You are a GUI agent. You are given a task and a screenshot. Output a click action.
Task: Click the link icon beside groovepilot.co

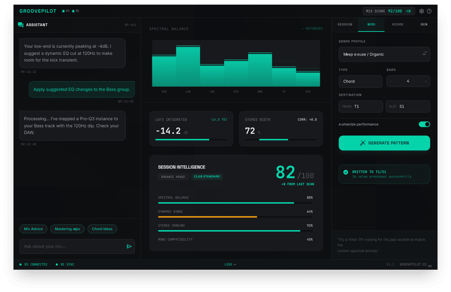(430, 266)
